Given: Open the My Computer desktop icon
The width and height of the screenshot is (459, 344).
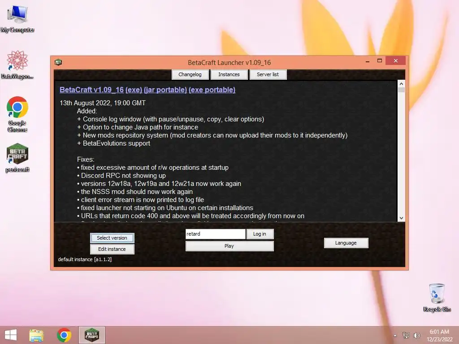Looking at the screenshot, I should [x=17, y=18].
